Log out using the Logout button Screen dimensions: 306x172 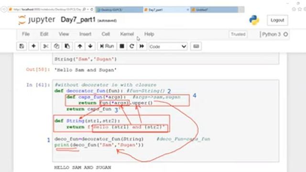[277, 20]
